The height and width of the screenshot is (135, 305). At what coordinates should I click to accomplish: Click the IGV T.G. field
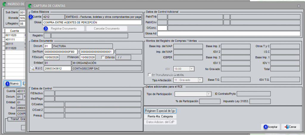[x=285, y=80]
